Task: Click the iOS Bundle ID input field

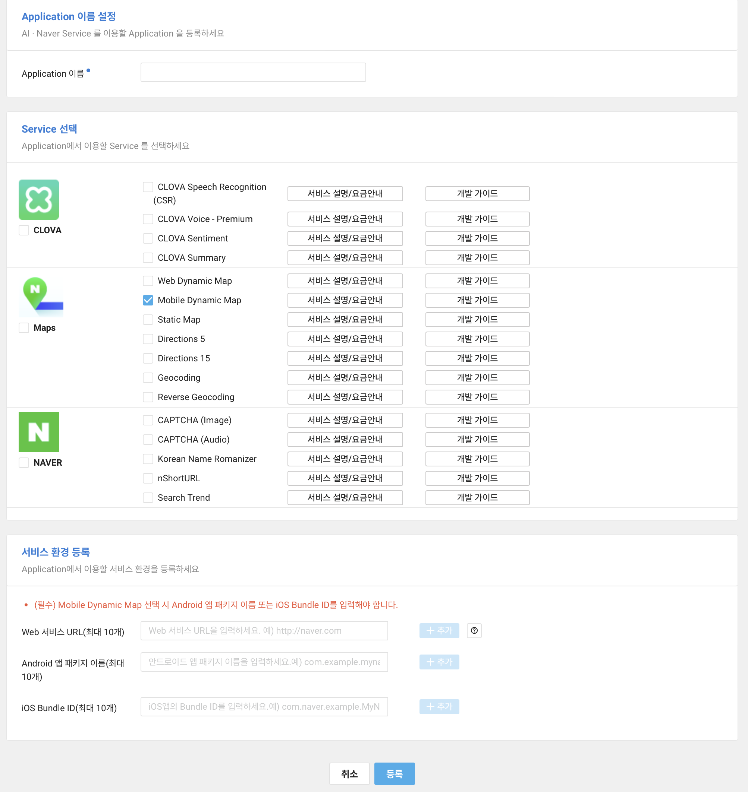Action: pyautogui.click(x=264, y=706)
